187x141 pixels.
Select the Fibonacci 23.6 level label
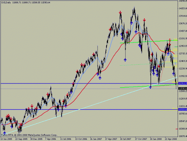pyautogui.click(x=175, y=49)
